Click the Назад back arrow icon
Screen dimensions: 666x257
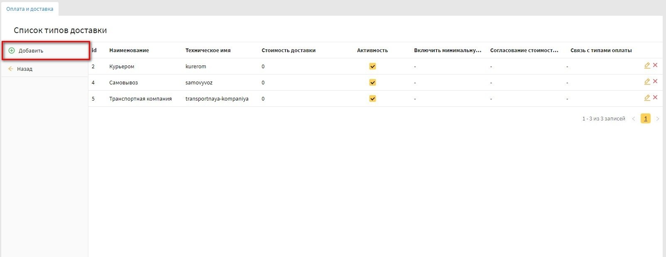tap(11, 69)
